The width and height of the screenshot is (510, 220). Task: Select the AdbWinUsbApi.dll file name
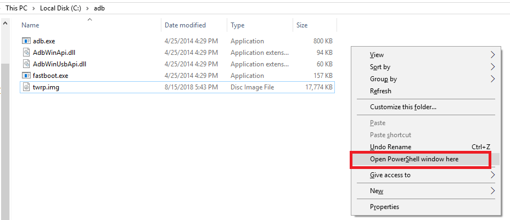pyautogui.click(x=59, y=64)
